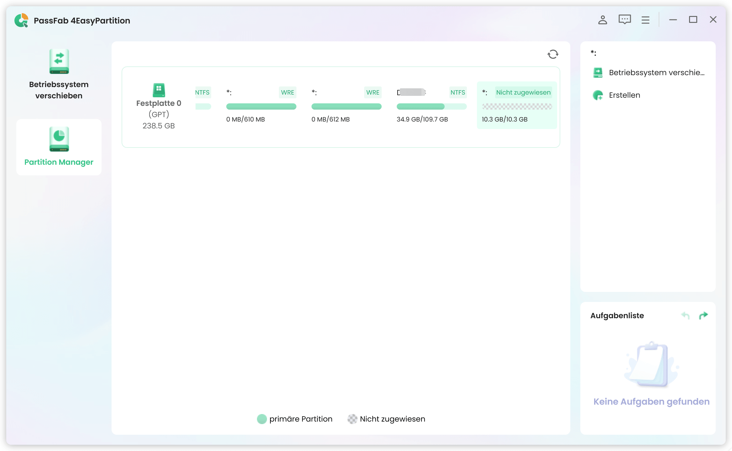Viewport: 732px width, 451px height.
Task: Click the undo arrow in Aufgabenliste
Action: [685, 315]
